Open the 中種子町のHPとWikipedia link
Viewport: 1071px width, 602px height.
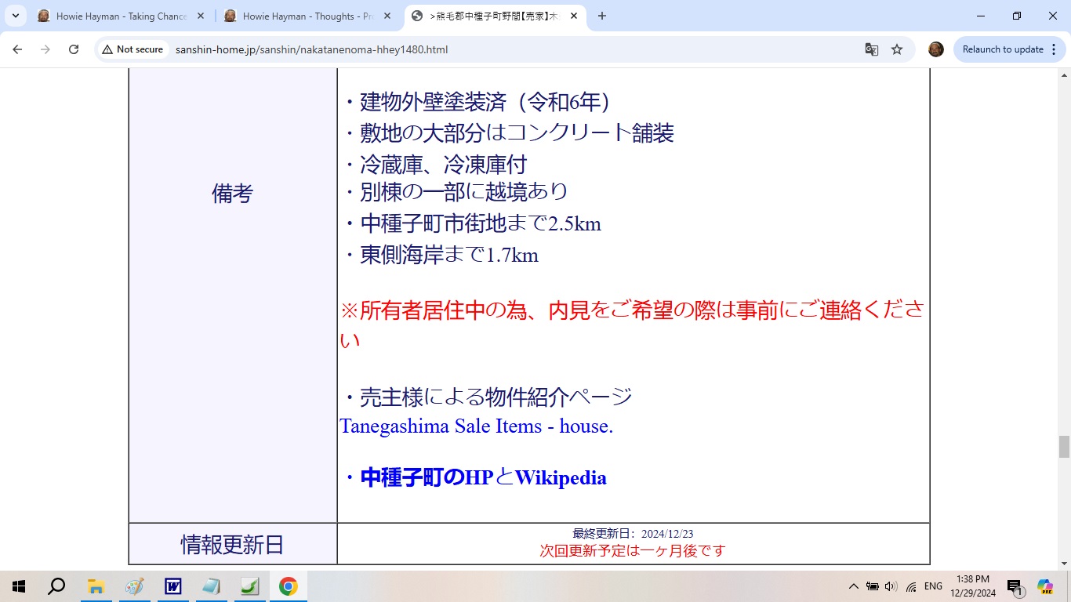pos(482,477)
